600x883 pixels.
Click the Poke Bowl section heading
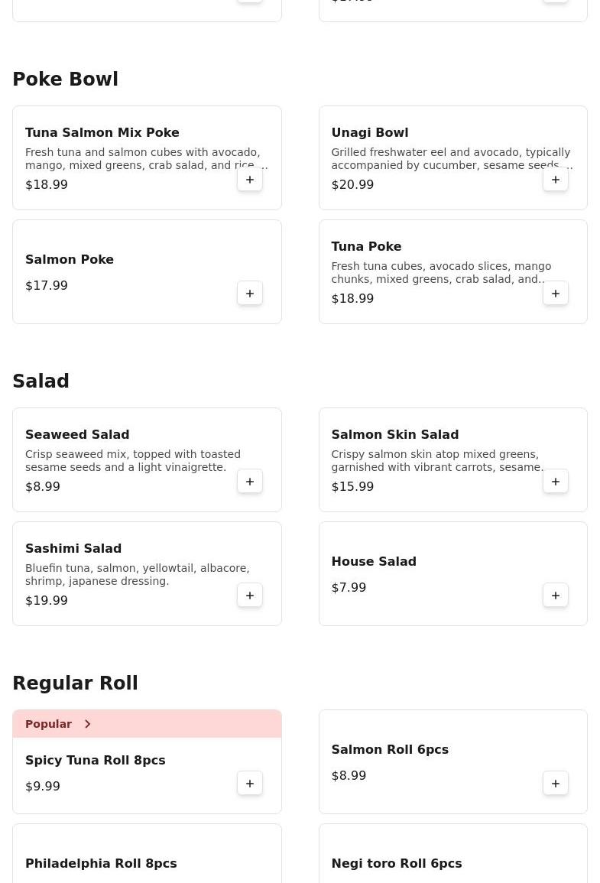(66, 80)
